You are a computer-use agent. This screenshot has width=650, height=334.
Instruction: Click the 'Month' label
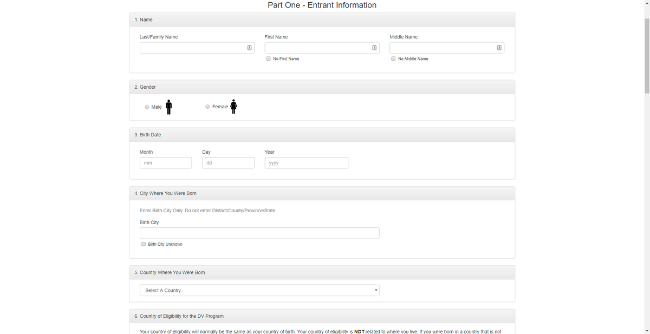point(146,152)
